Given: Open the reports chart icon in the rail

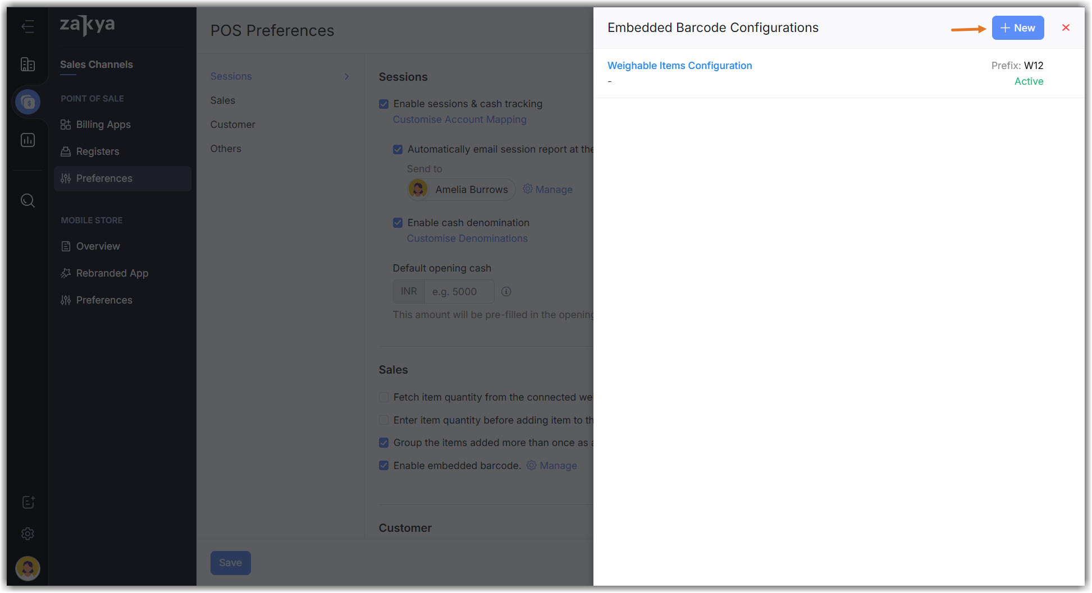Looking at the screenshot, I should pos(28,140).
